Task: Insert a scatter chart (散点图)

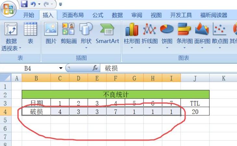Action: [220, 35]
